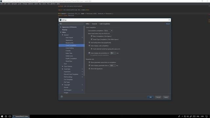Click the ENG language indicator
Image resolution: width=210 pixels, height=118 pixels.
click(198, 116)
